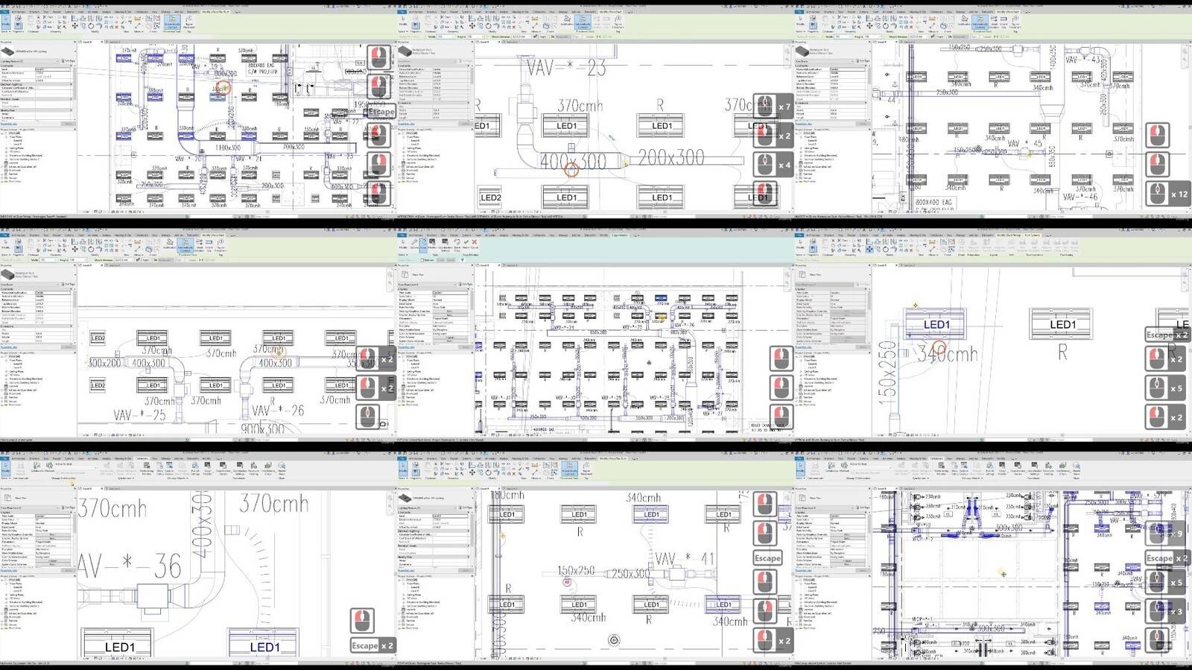Open properties filter dropdown in 1100x300 duct frame
Image resolution: width=1192 pixels, height=670 pixels.
point(31,61)
